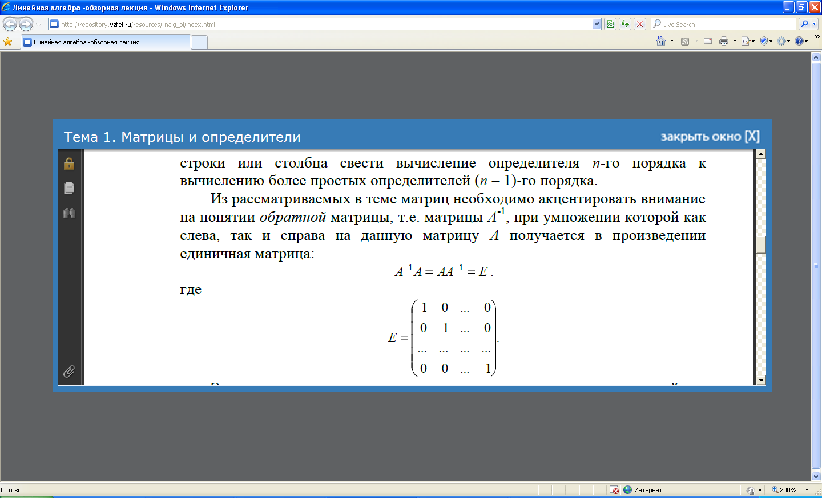822x498 pixels.
Task: Click the Готово status text
Action: pyautogui.click(x=11, y=490)
